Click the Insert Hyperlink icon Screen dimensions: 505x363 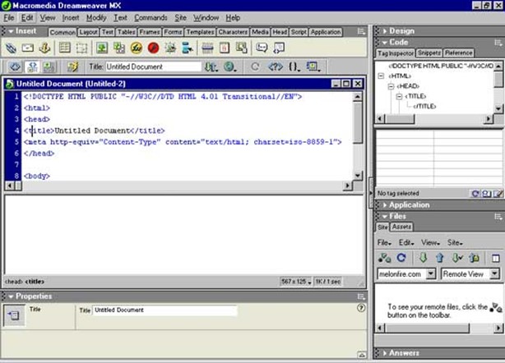12,48
